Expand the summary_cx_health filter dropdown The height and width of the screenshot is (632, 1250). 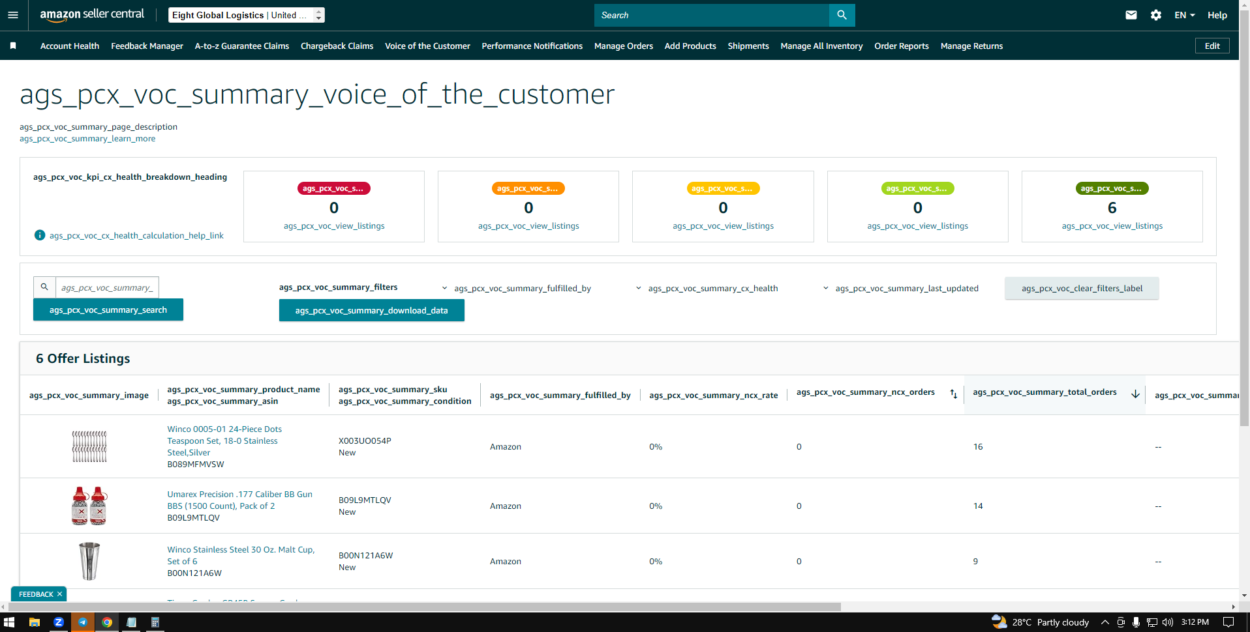click(707, 288)
